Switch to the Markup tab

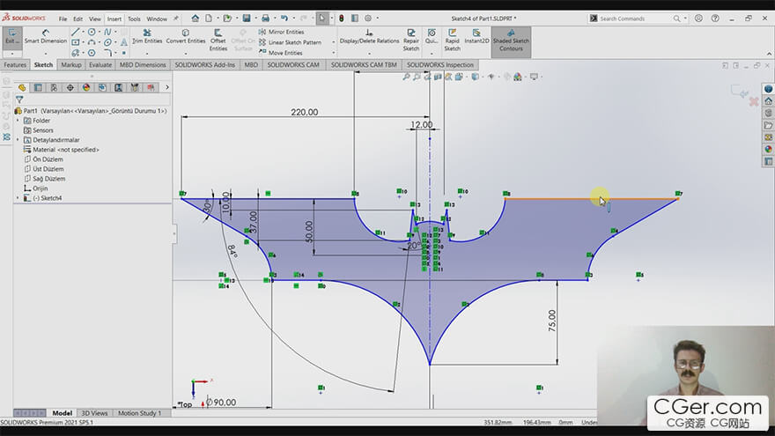[71, 65]
